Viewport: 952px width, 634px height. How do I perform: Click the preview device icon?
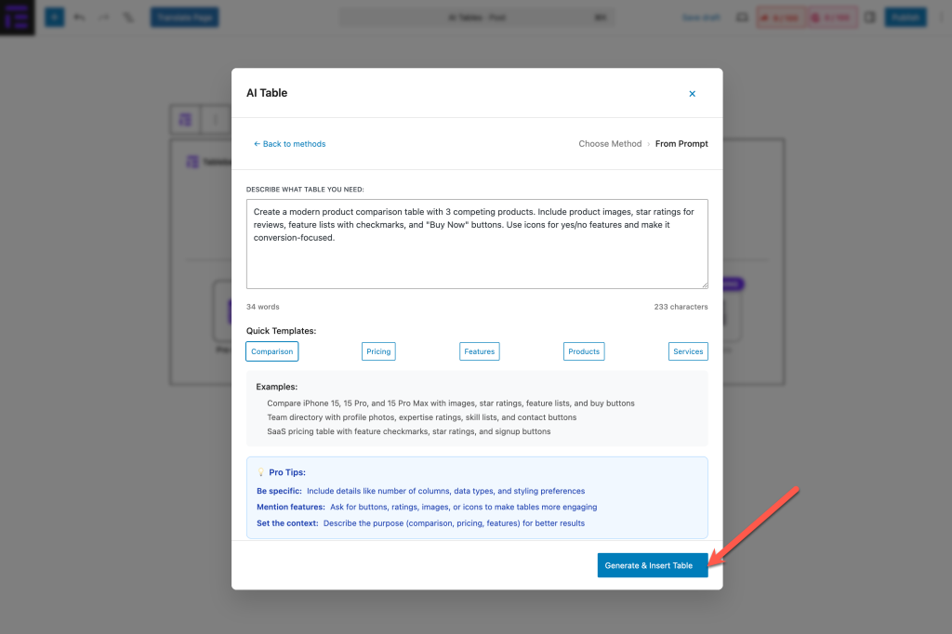pyautogui.click(x=742, y=18)
